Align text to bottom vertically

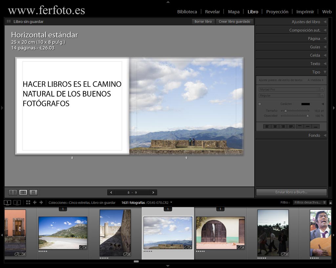(315, 127)
